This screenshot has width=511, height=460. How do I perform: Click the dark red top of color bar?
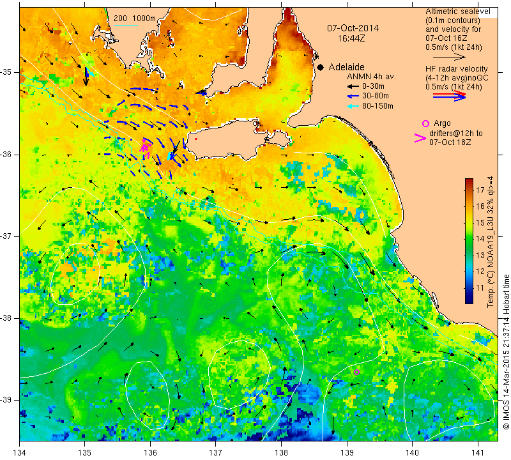point(469,181)
